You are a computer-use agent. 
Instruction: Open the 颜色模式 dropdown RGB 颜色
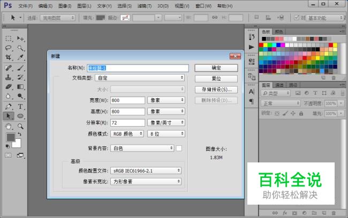click(127, 134)
